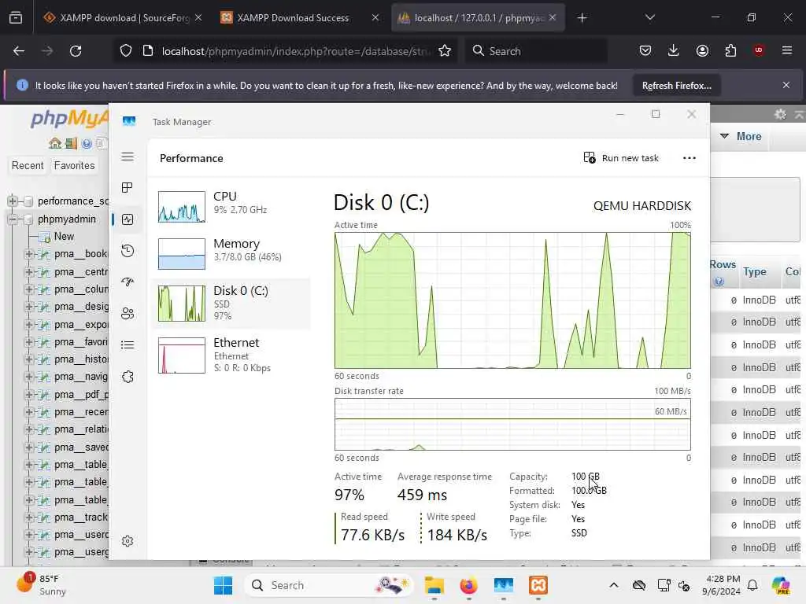Open Details page in Task Manager sidebar

tap(128, 344)
